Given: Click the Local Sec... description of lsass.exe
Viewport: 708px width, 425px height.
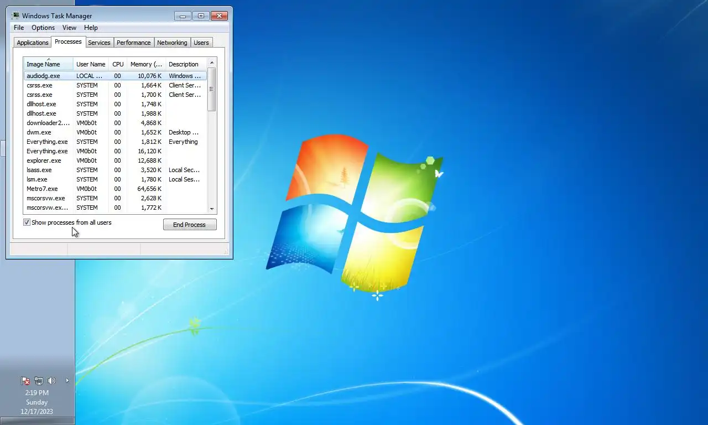Looking at the screenshot, I should (x=184, y=170).
